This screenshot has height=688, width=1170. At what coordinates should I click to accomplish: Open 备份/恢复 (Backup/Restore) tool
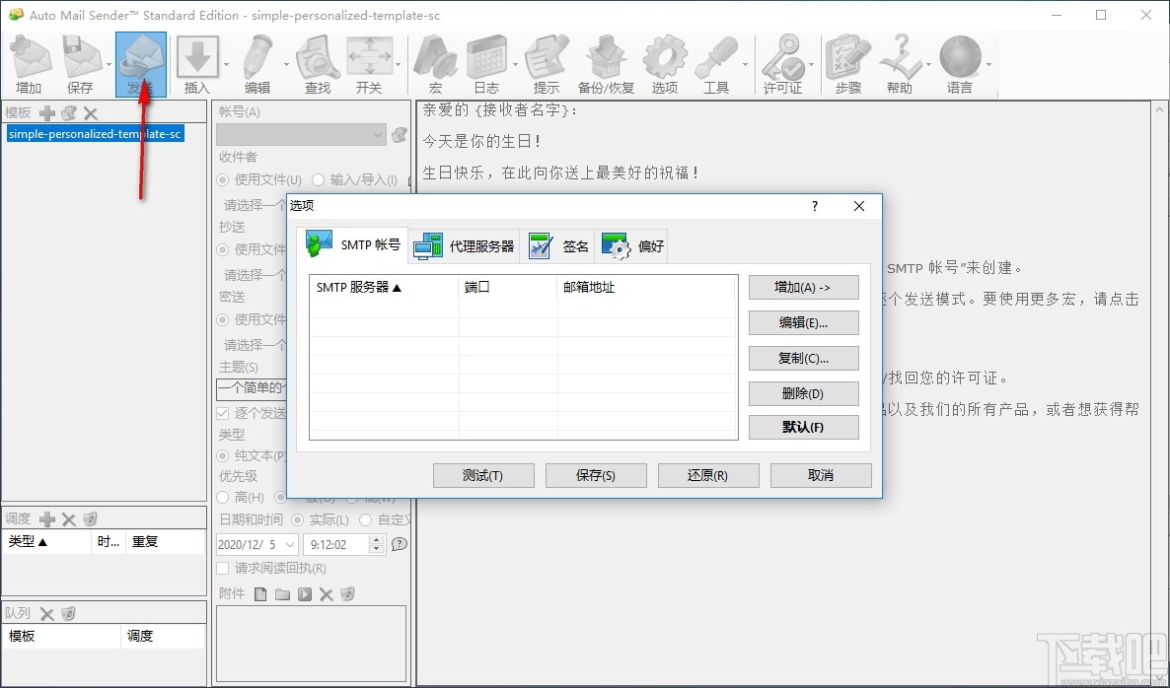tap(605, 59)
